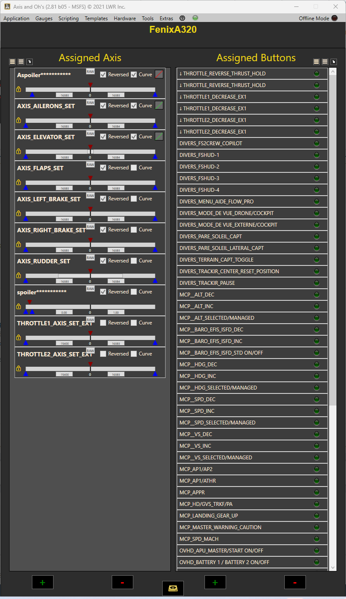
Task: Open the Extras menu
Action: tap(166, 19)
